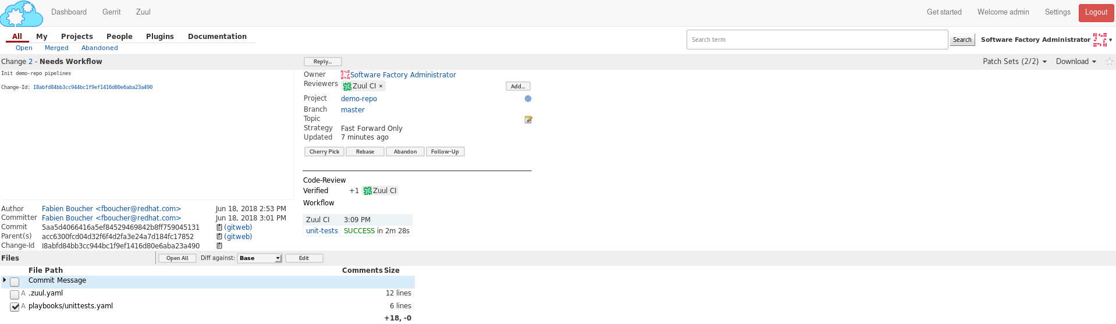Uncheck reviewed box for playbooks/unittests.yaml
1116x324 pixels.
pos(15,307)
